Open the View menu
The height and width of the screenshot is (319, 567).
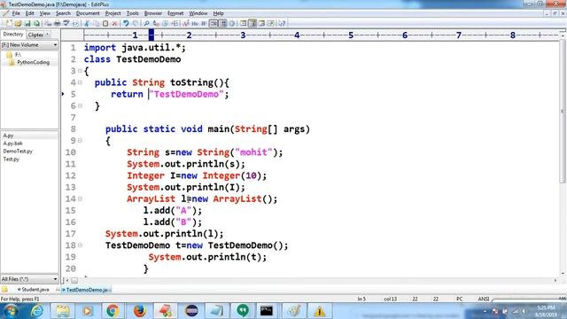[x=45, y=13]
